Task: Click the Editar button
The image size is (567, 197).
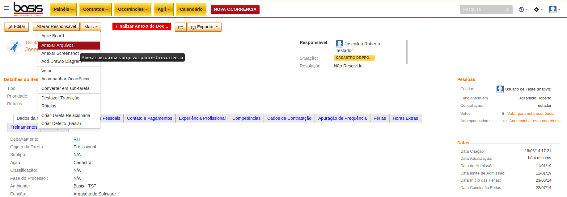Action: pyautogui.click(x=17, y=27)
